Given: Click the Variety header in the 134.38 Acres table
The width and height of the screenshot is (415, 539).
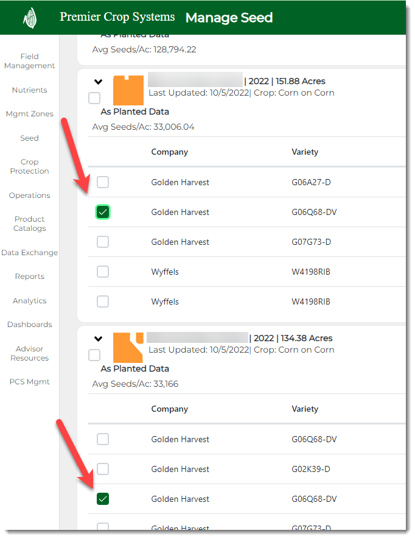Looking at the screenshot, I should click(x=305, y=409).
